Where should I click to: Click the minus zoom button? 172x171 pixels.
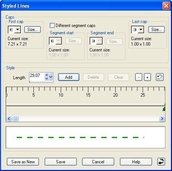139,77
